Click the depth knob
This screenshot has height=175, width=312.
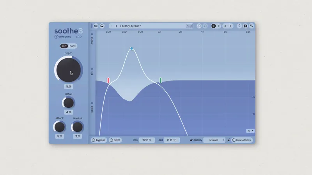pos(69,69)
